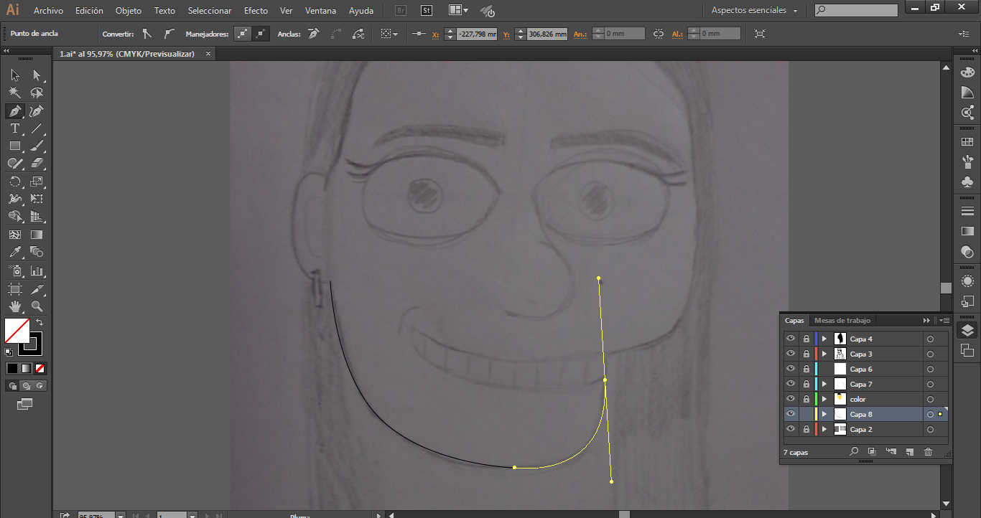This screenshot has width=981, height=518.
Task: Select the Type tool
Action: coord(14,129)
